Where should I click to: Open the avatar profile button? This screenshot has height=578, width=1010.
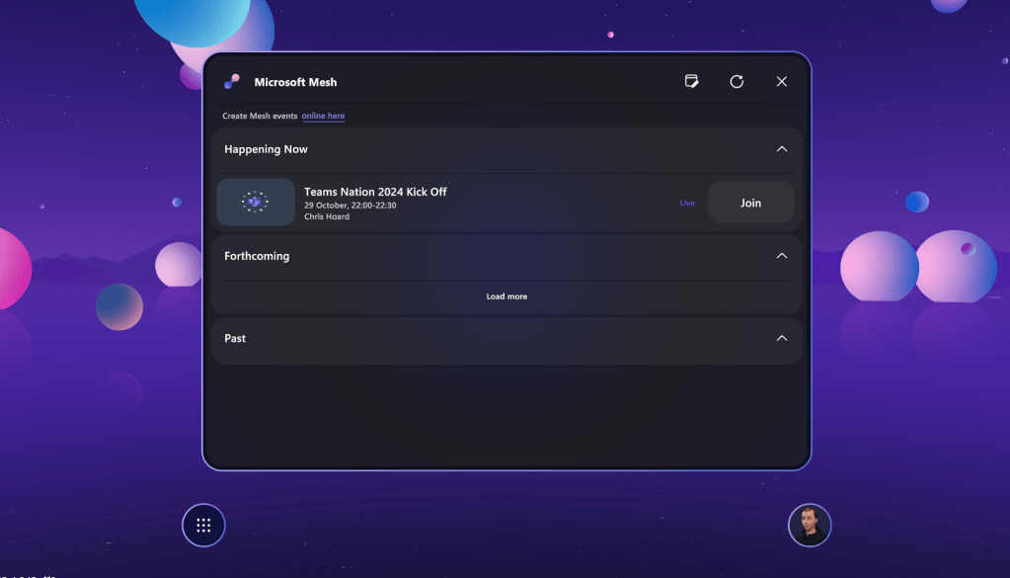coord(810,526)
